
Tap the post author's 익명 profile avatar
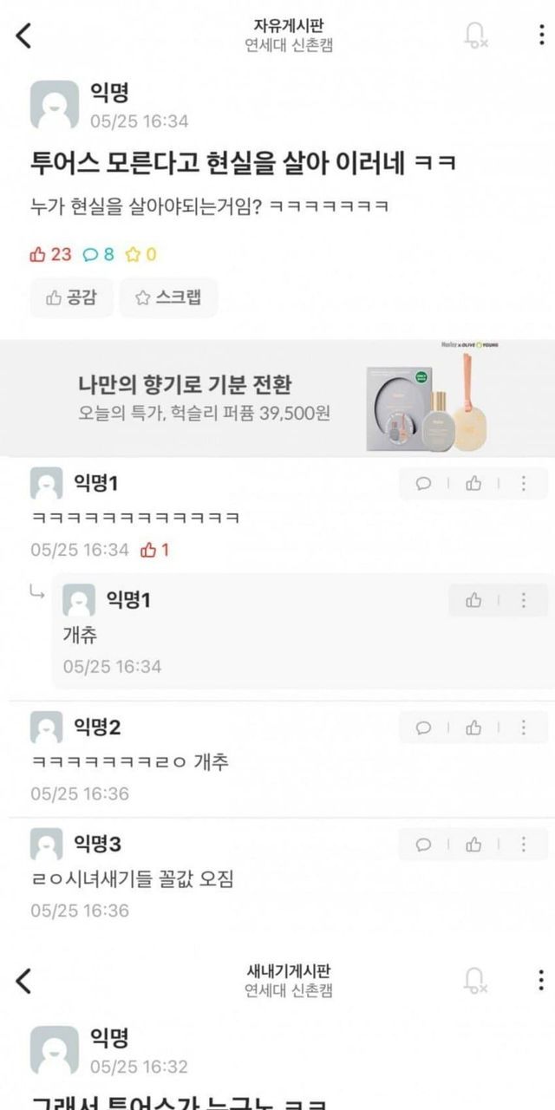tap(55, 105)
